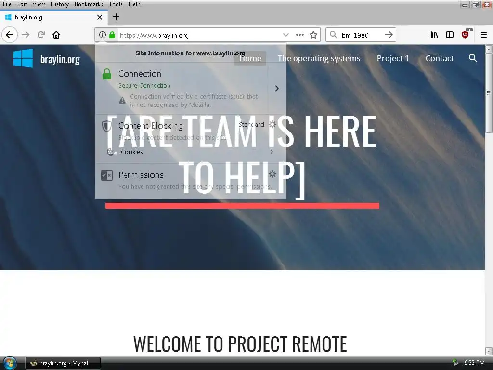
Task: Click the site information (i) icon
Action: click(103, 35)
